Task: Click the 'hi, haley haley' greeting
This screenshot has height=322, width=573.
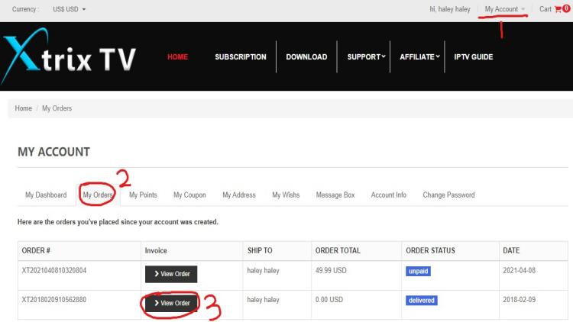Action: (x=450, y=9)
